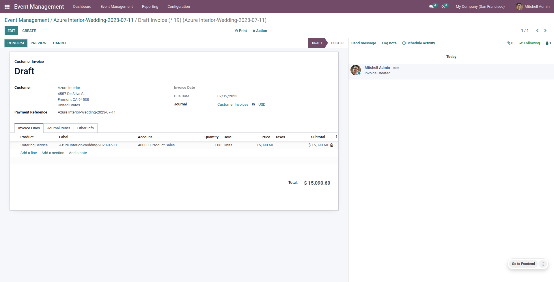554x282 pixels.
Task: Click the line label Azure Interior-Wedding-2023-07-11 cell
Action: (88, 145)
